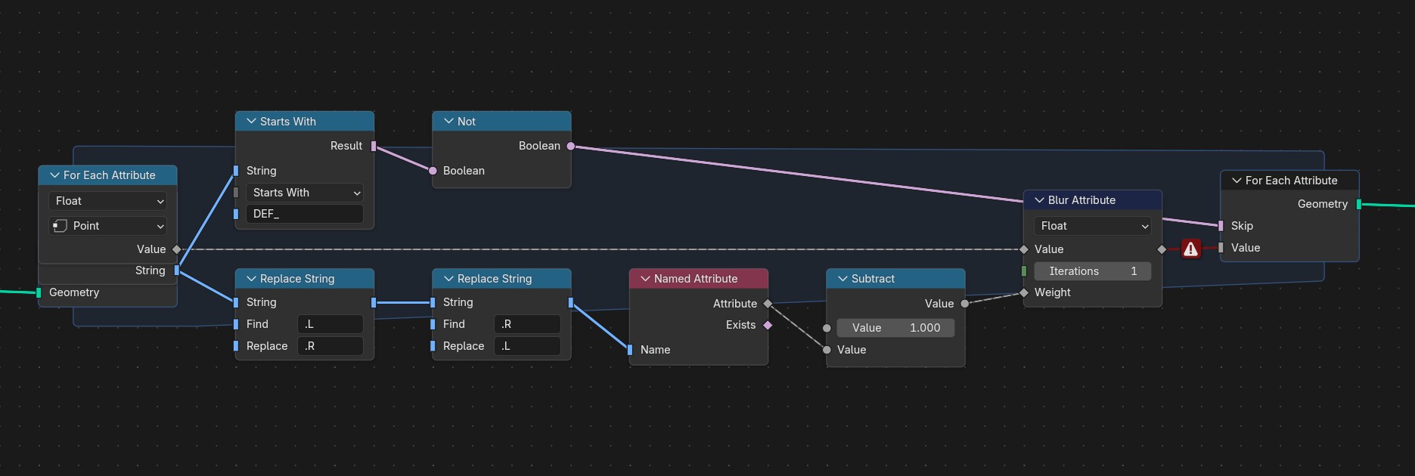Open the Starts With operation dropdown

click(305, 193)
